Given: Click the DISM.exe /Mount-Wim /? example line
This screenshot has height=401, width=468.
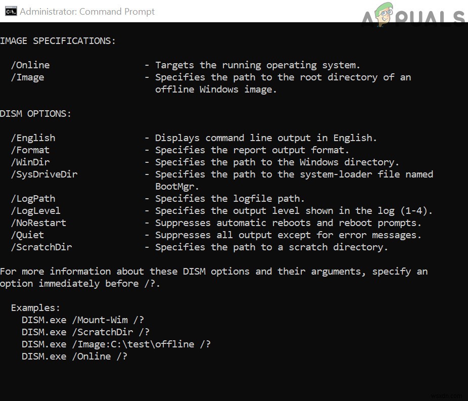Looking at the screenshot, I should 85,320.
